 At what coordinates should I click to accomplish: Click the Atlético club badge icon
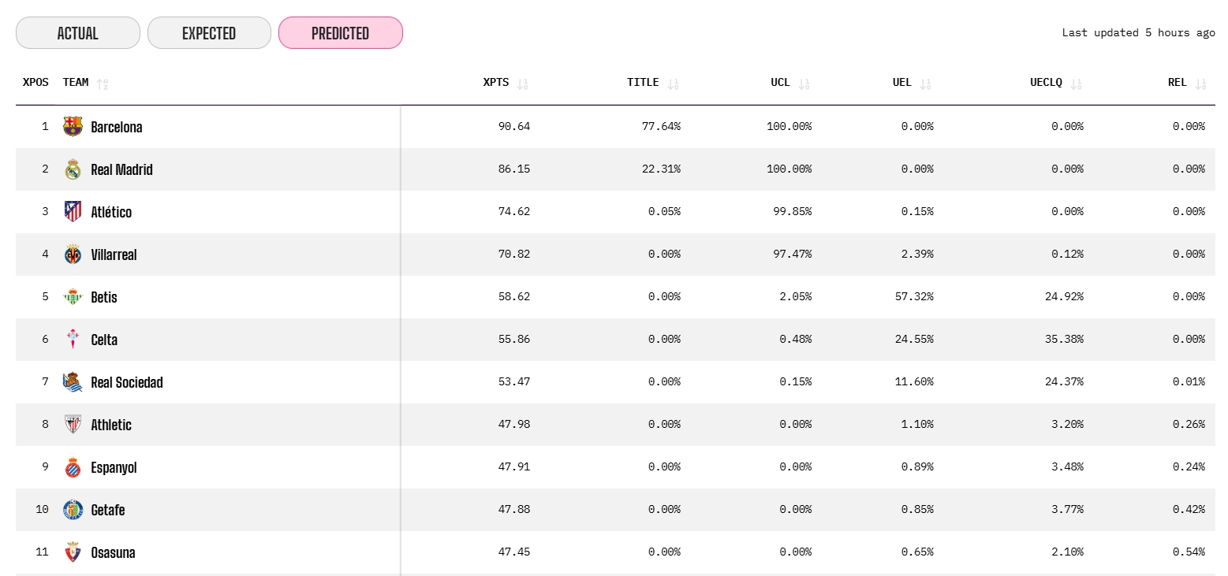[x=73, y=211]
